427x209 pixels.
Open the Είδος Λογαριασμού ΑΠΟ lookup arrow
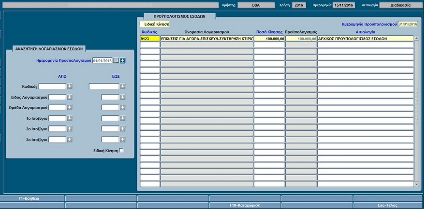pyautogui.click(x=70, y=97)
